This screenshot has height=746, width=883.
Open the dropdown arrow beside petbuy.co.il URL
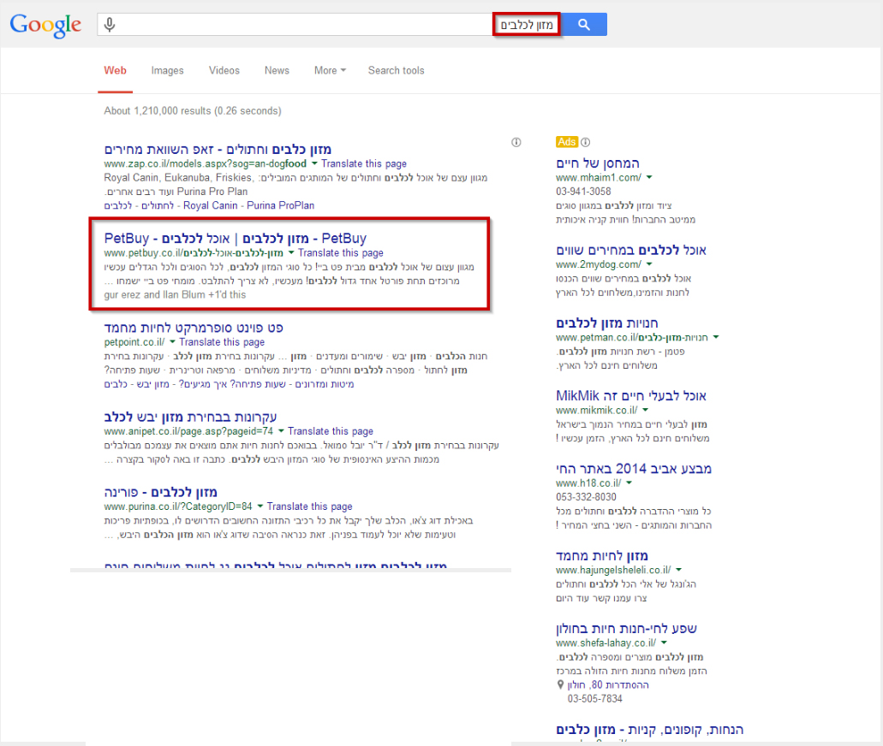pyautogui.click(x=291, y=253)
